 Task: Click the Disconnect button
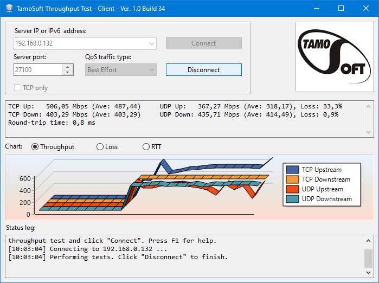[x=203, y=69]
